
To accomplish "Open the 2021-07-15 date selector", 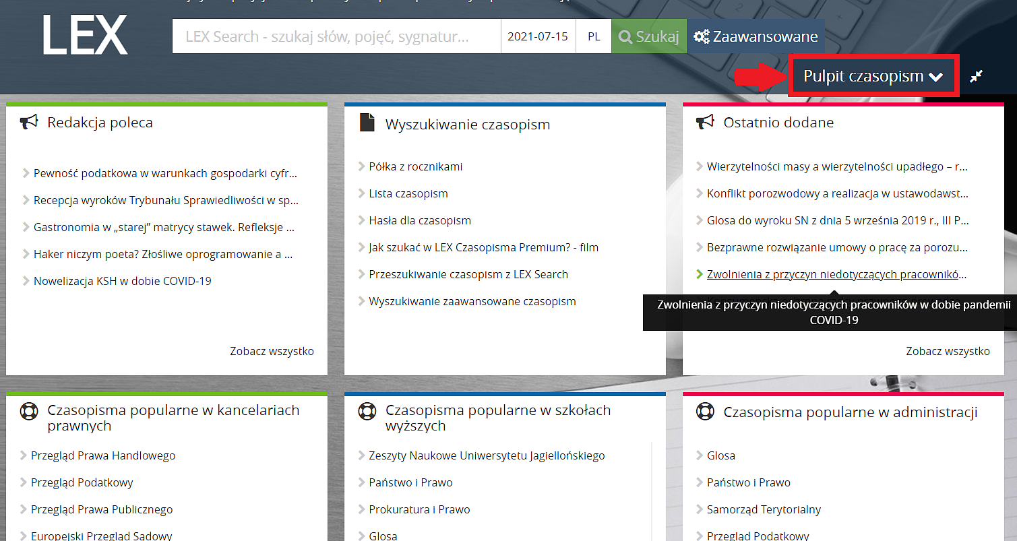I will tap(538, 36).
